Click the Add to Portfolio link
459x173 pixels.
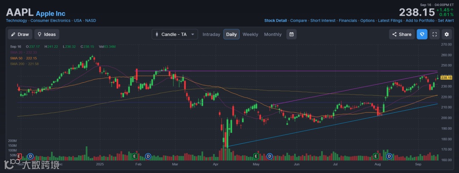[x=420, y=21]
